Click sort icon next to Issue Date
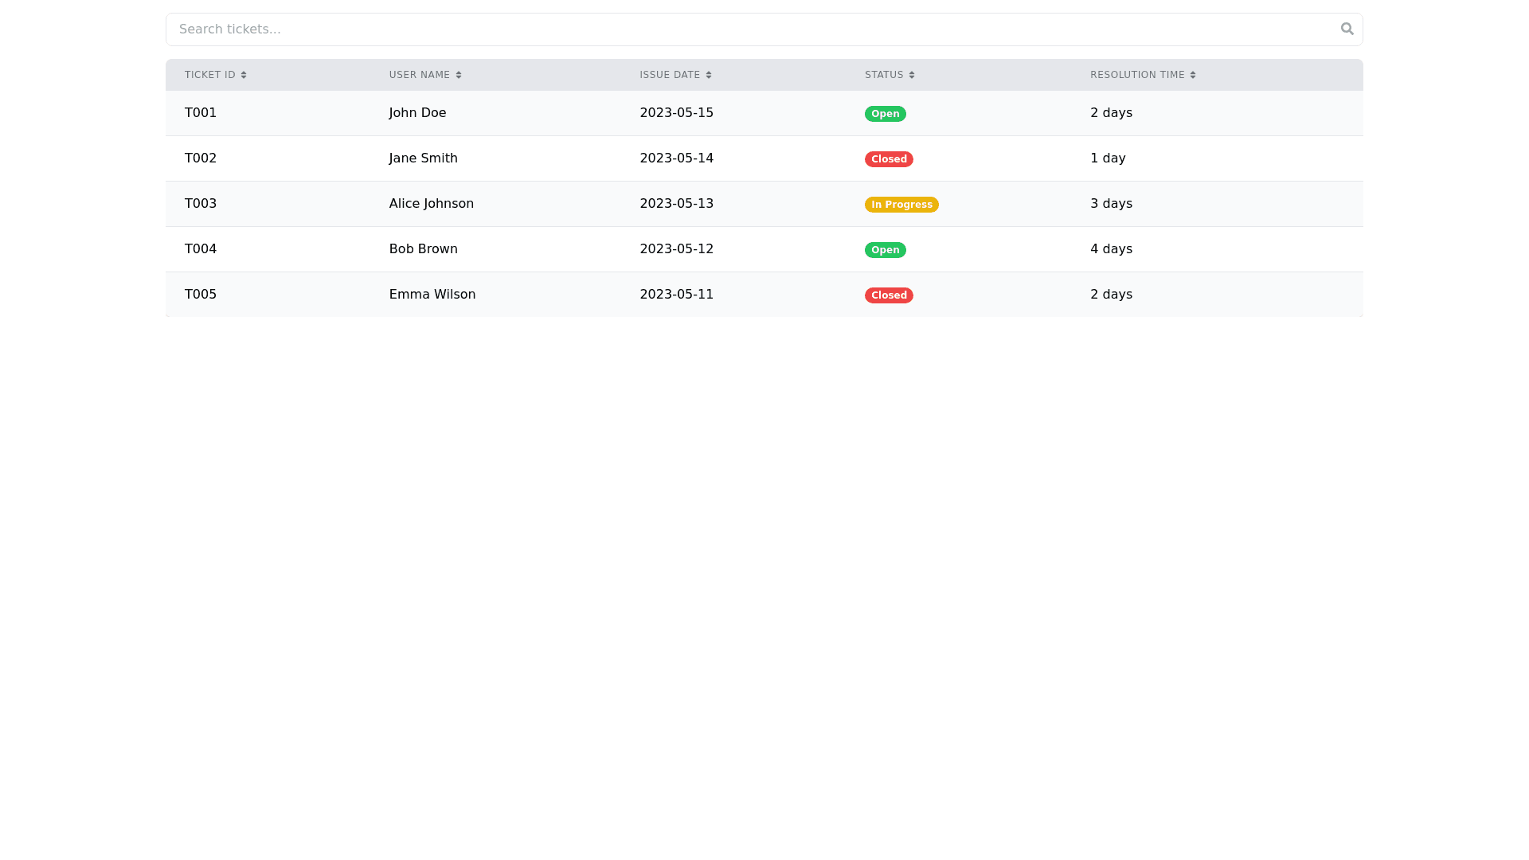The image size is (1529, 860). click(709, 75)
